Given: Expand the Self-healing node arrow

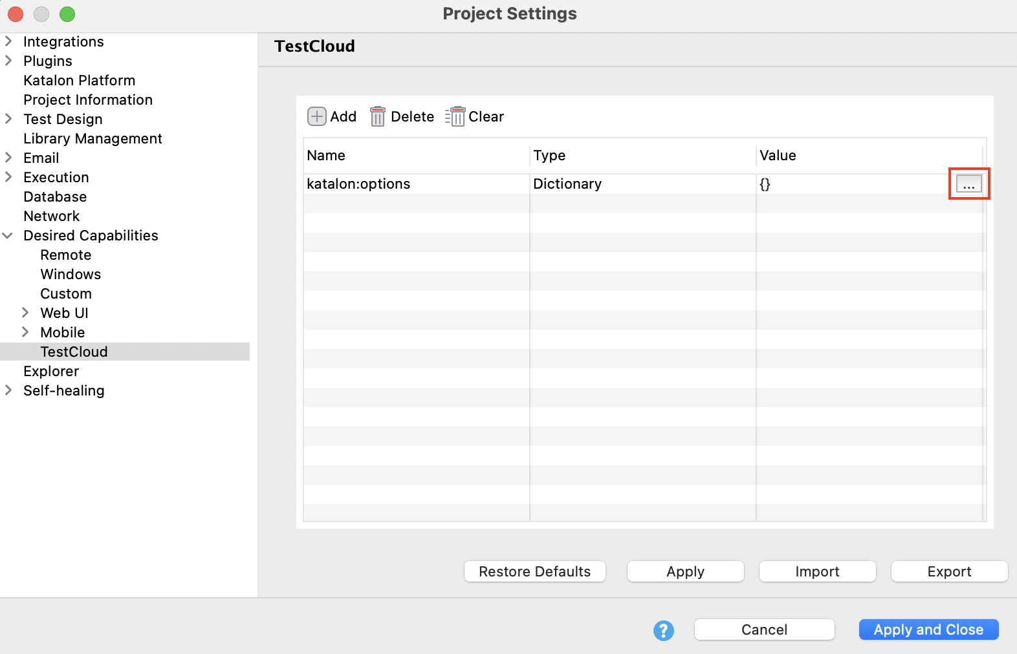Looking at the screenshot, I should (x=8, y=390).
